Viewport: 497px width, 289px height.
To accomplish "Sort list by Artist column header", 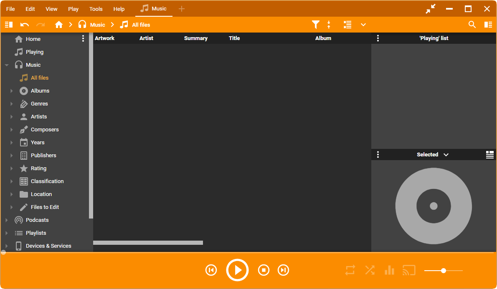I will [x=146, y=38].
